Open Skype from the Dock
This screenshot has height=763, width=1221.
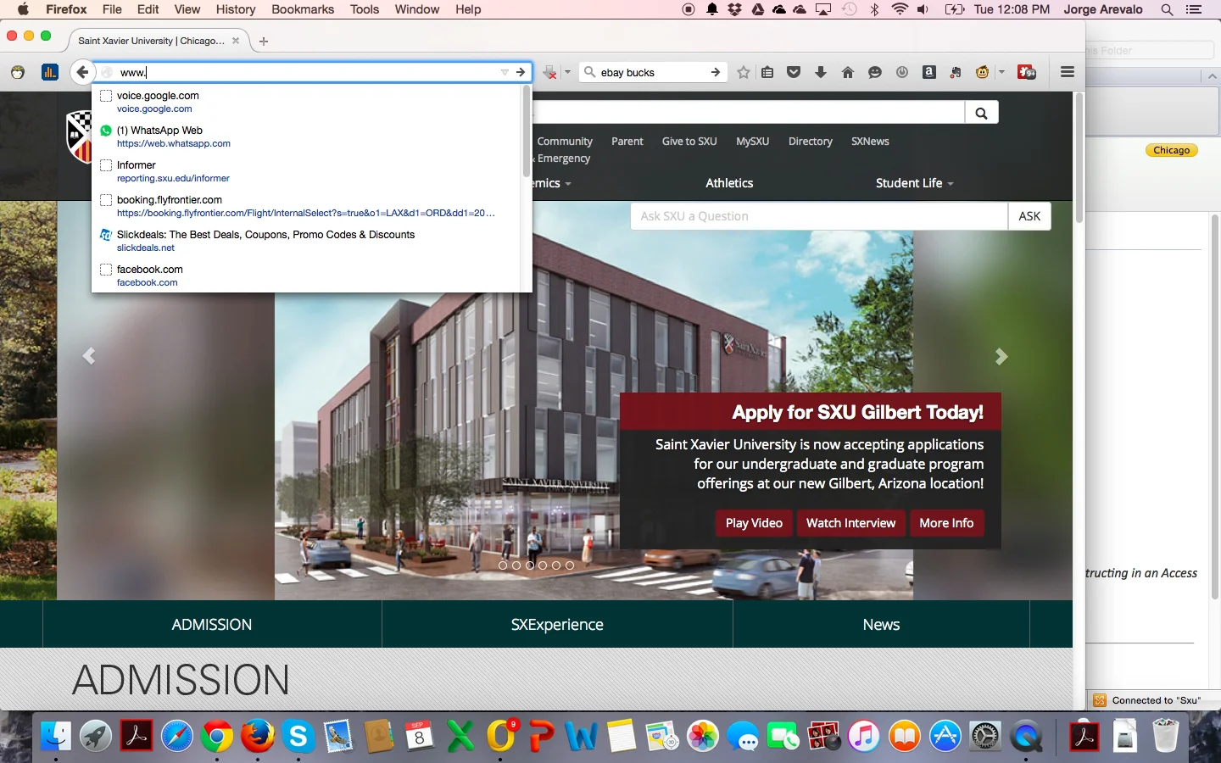(x=298, y=736)
